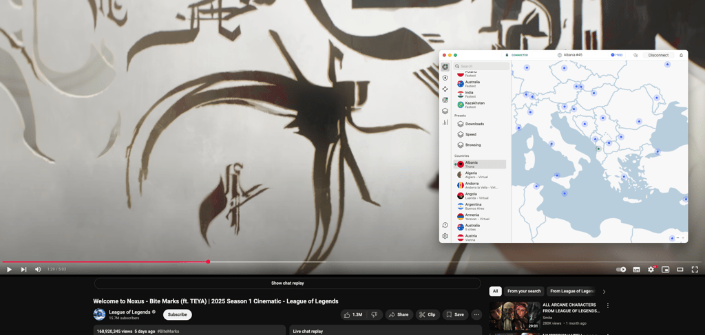Select Australia Fastest recent connection
The image size is (705, 335).
pyautogui.click(x=480, y=84)
